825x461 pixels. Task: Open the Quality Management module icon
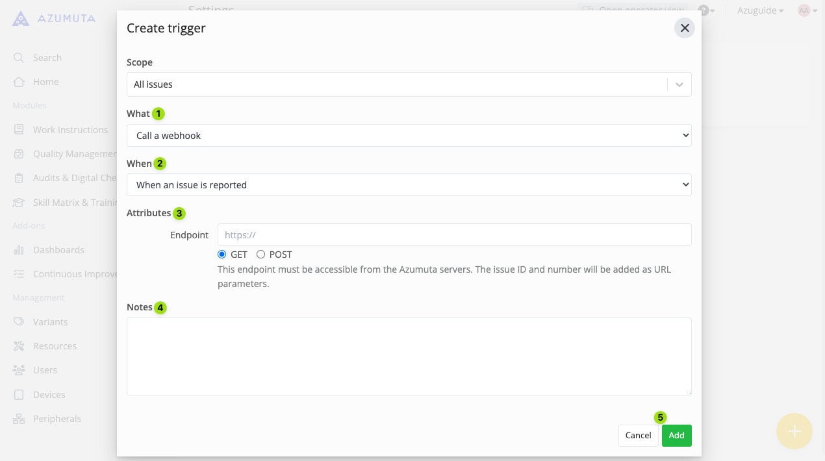click(x=19, y=153)
